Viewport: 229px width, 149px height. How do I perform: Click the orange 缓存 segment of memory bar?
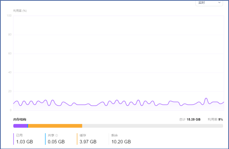55,126
